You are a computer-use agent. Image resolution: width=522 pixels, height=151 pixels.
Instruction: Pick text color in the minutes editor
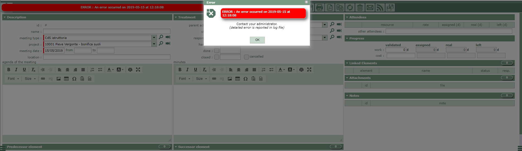point(281,70)
